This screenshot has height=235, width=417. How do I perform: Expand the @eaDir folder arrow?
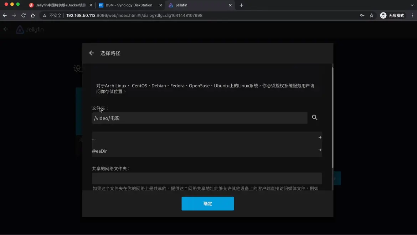320,150
